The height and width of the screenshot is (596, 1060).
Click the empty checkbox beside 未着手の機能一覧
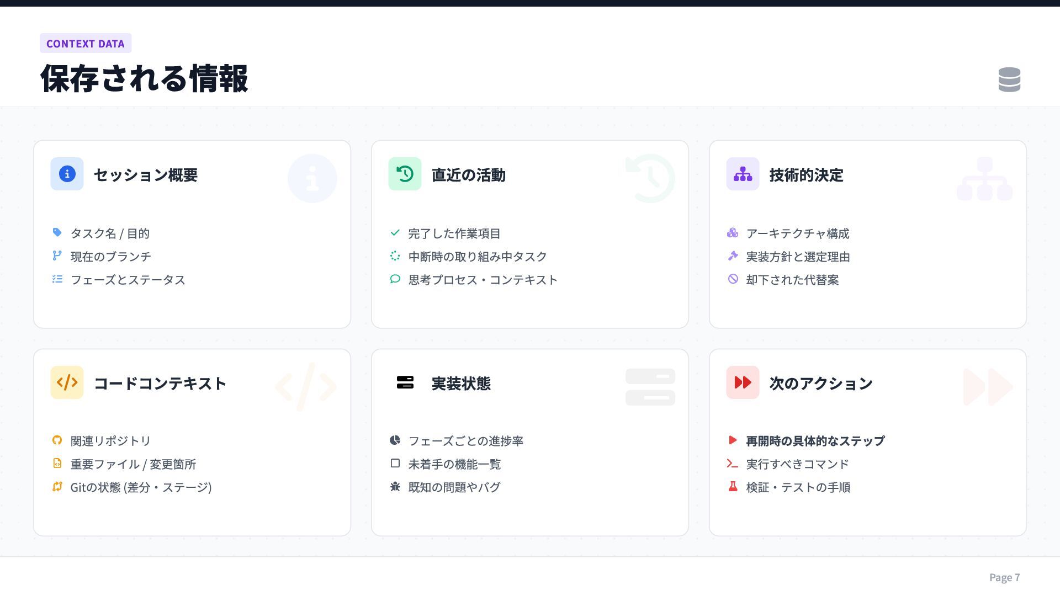click(x=395, y=464)
